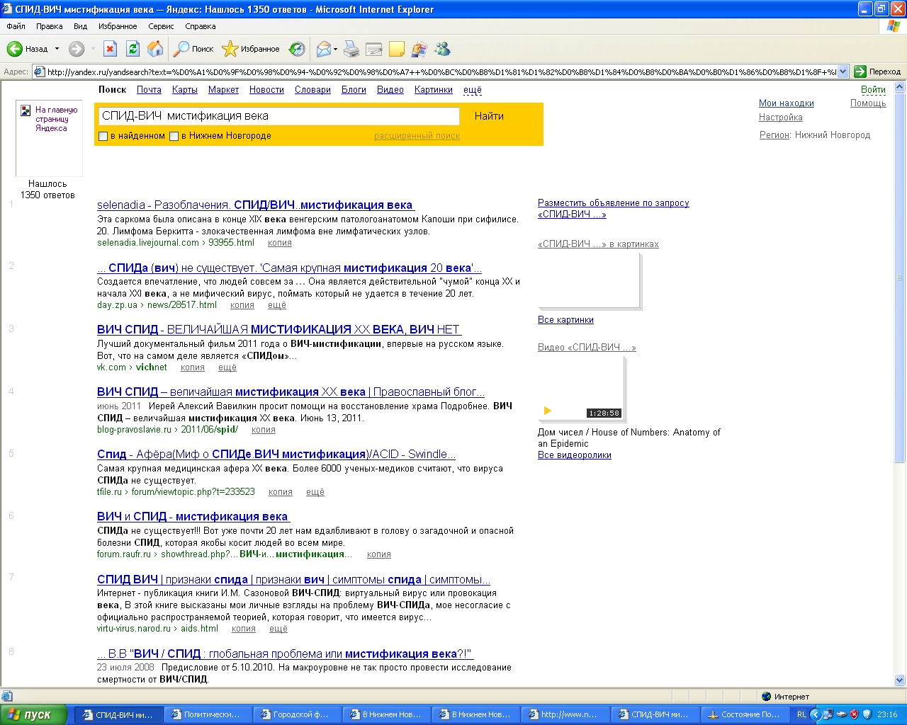This screenshot has height=725, width=907.
Task: Open 'расширенный поиск' link
Action: click(x=417, y=136)
